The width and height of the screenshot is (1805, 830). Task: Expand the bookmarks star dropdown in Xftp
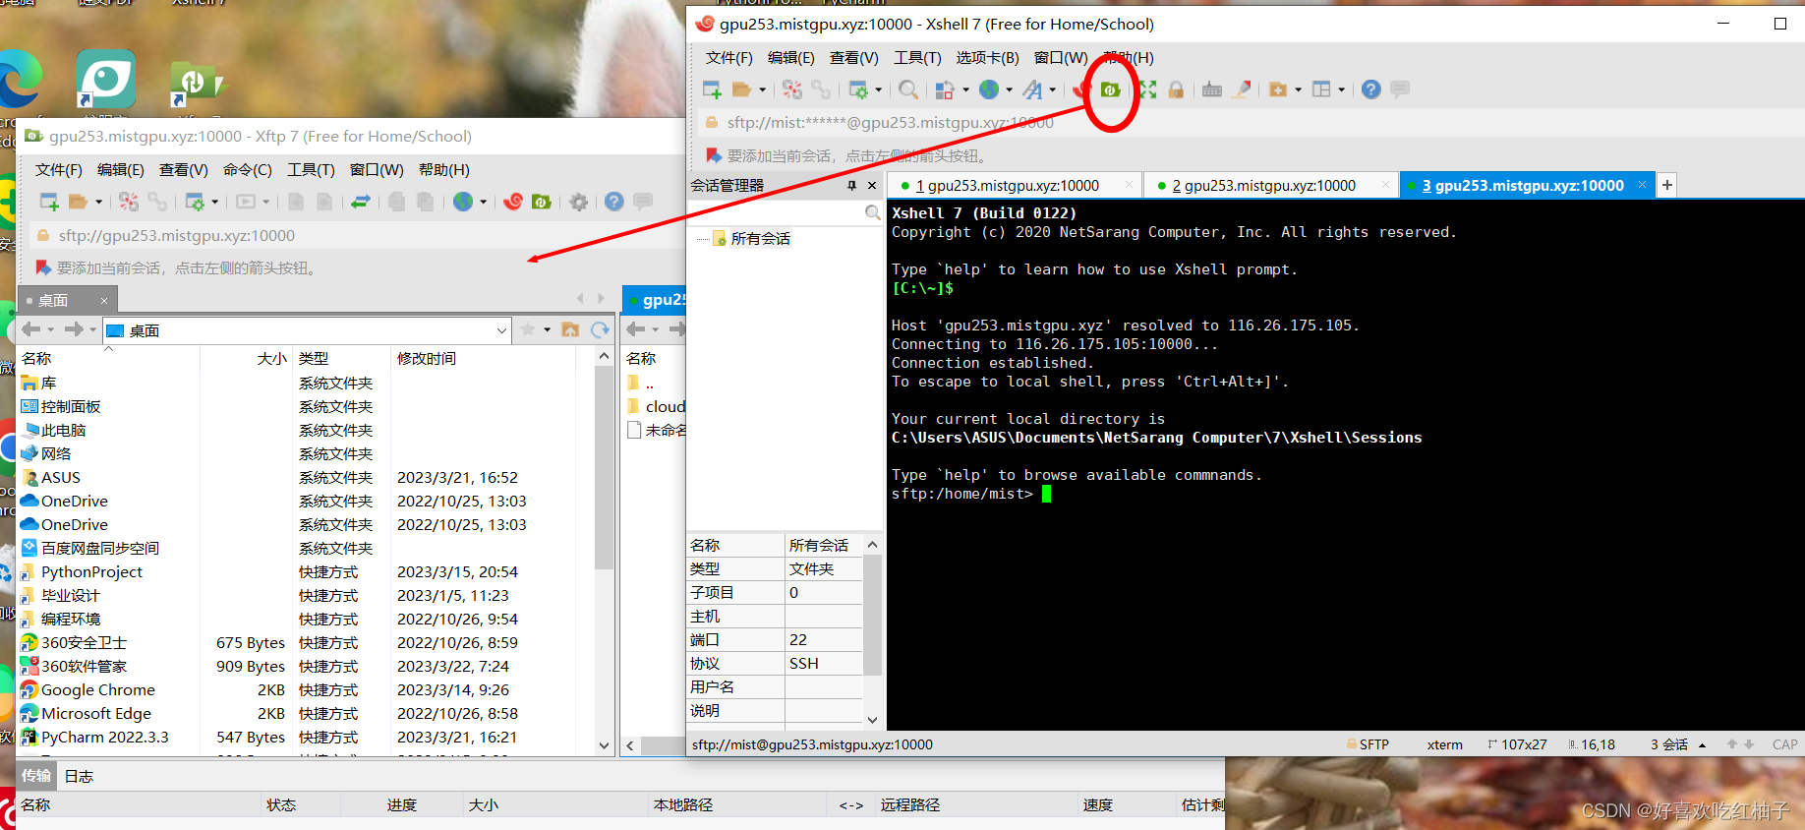coord(547,329)
